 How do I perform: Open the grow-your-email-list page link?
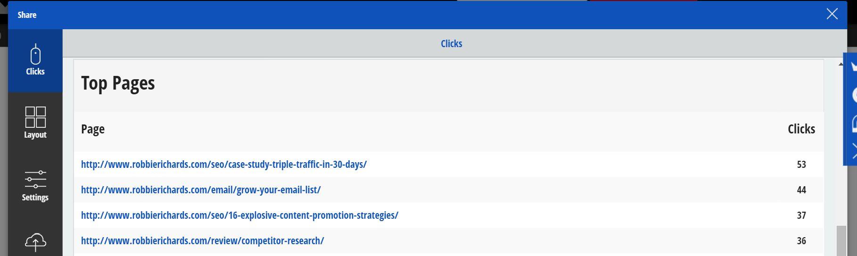201,190
